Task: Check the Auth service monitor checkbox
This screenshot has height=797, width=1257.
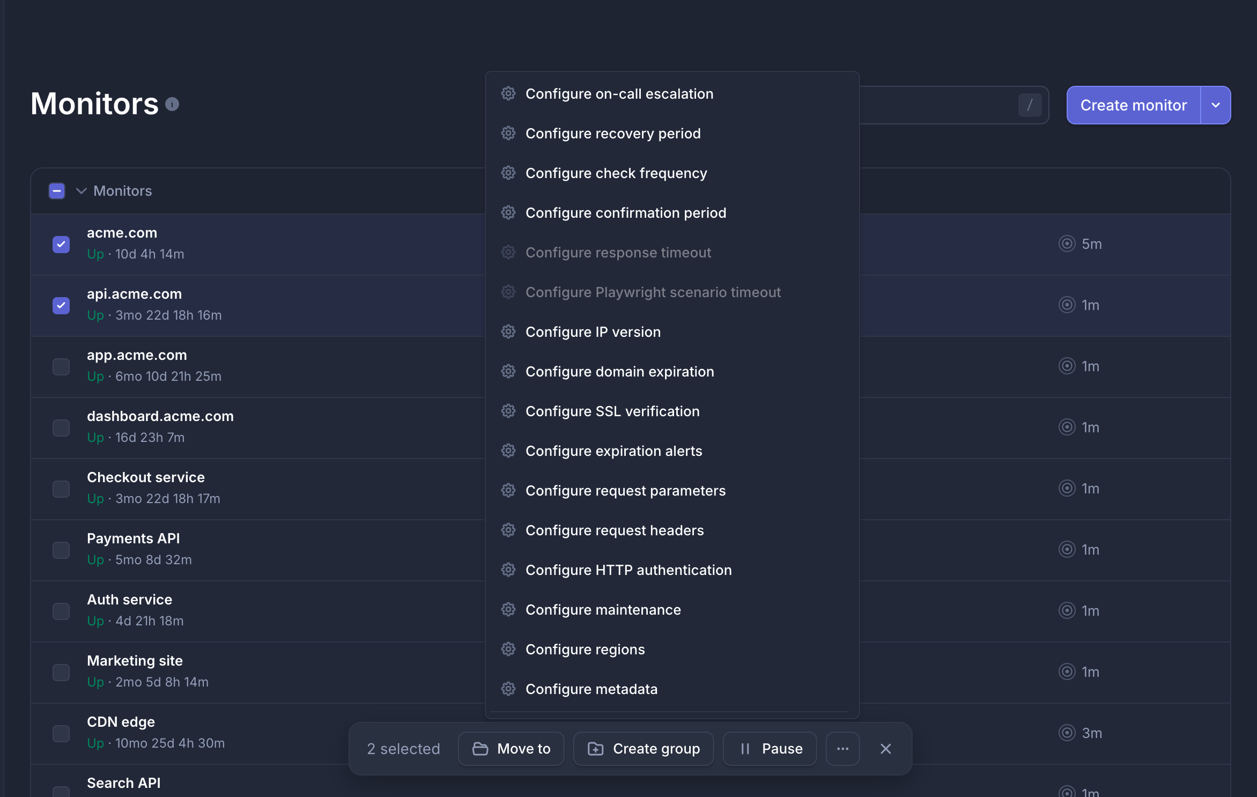Action: click(61, 611)
